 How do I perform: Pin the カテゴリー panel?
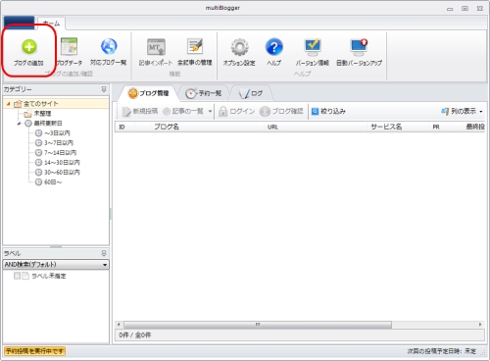pyautogui.click(x=104, y=89)
